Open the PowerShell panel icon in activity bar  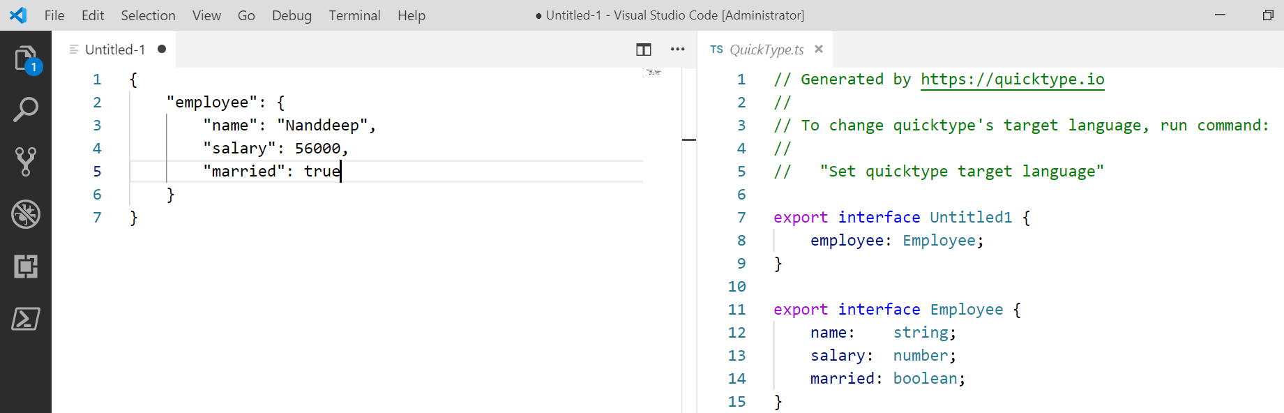26,319
